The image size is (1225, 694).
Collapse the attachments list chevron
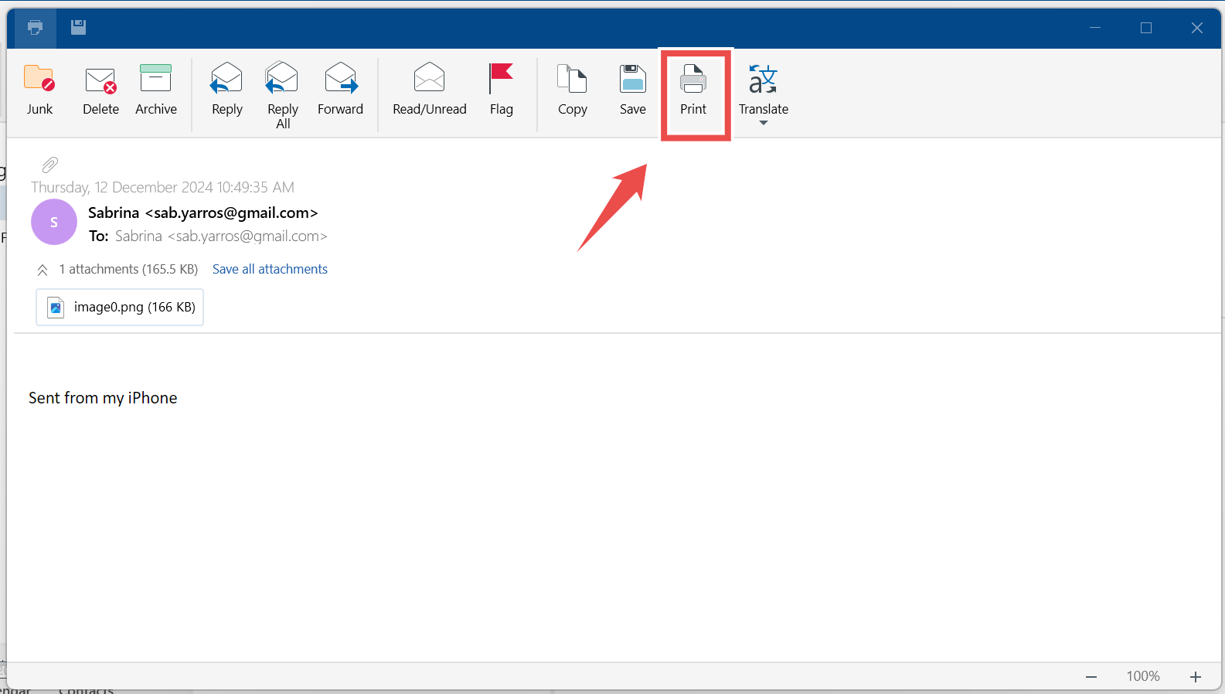point(43,270)
